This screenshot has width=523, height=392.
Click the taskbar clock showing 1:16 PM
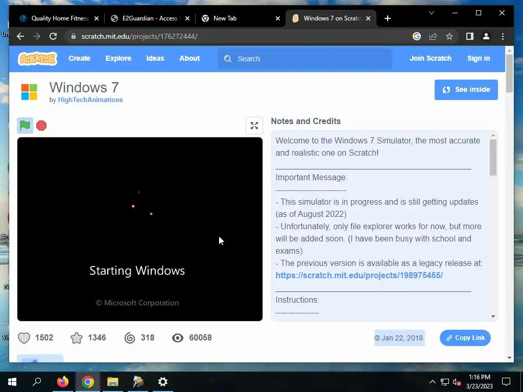tap(479, 382)
